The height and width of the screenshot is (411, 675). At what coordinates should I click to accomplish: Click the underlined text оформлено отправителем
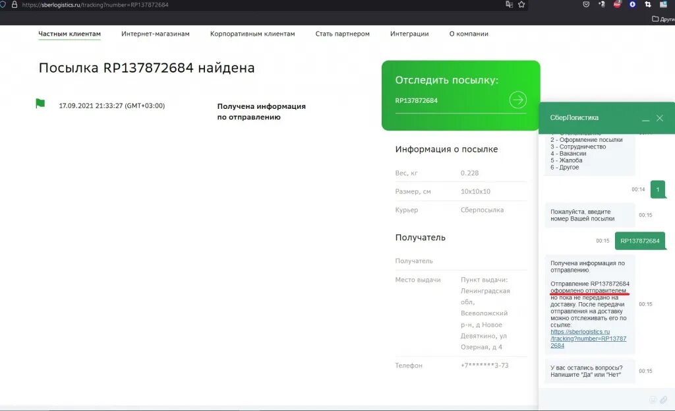pos(589,291)
